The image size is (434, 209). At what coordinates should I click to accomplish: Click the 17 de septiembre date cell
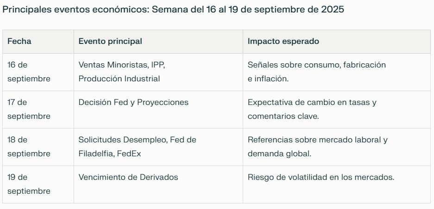(x=38, y=110)
